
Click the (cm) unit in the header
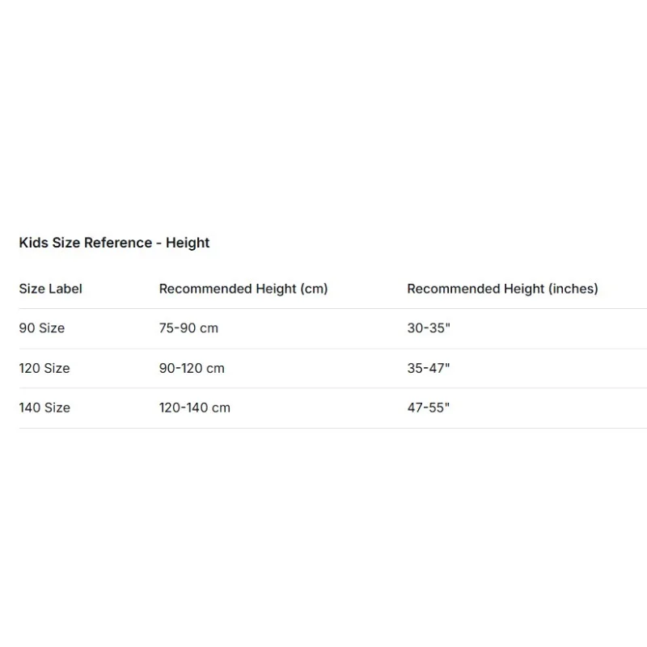point(314,289)
